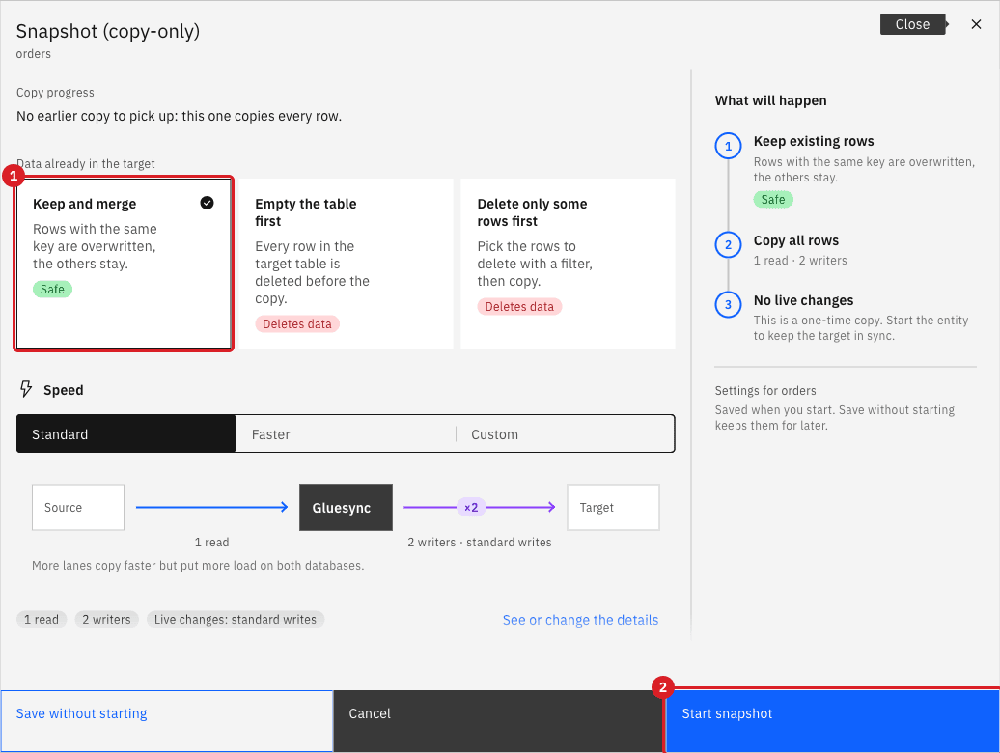Click the ×2 writers badge on the arrow

pyautogui.click(x=471, y=508)
